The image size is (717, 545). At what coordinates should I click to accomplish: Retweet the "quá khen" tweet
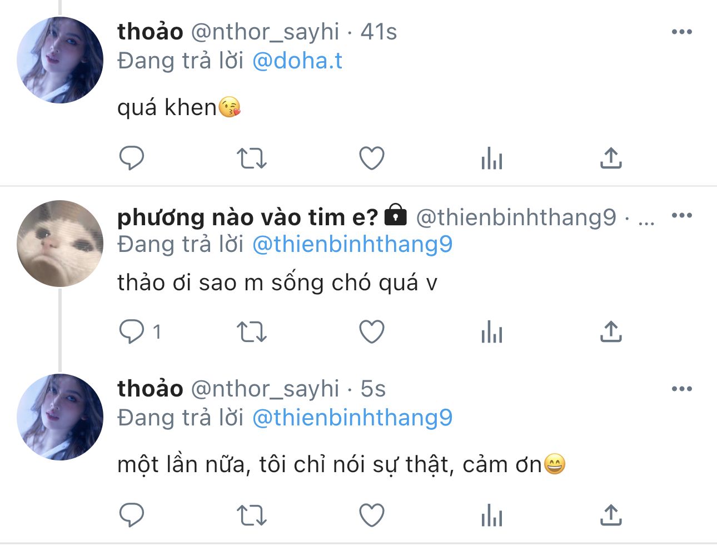pos(252,158)
